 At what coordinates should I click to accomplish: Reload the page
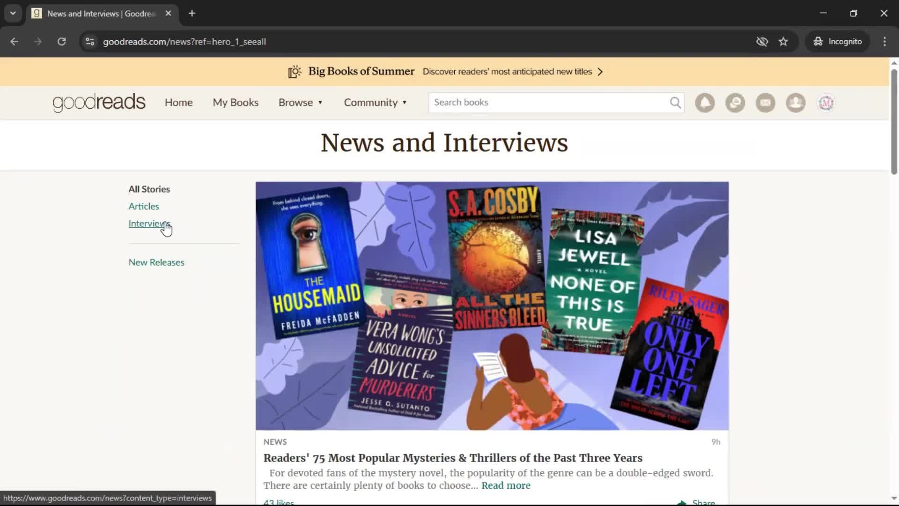[61, 42]
